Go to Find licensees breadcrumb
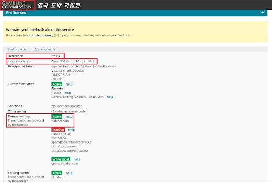The width and height of the screenshot is (272, 183). [17, 50]
